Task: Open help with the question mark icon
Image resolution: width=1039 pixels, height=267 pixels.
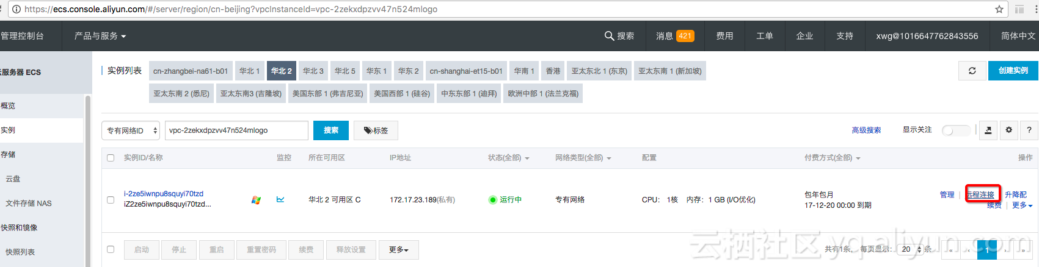Action: [1029, 130]
